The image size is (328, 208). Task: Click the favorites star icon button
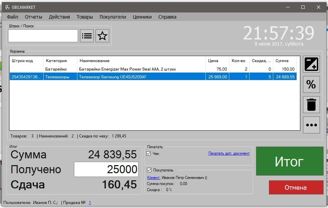pos(102,36)
